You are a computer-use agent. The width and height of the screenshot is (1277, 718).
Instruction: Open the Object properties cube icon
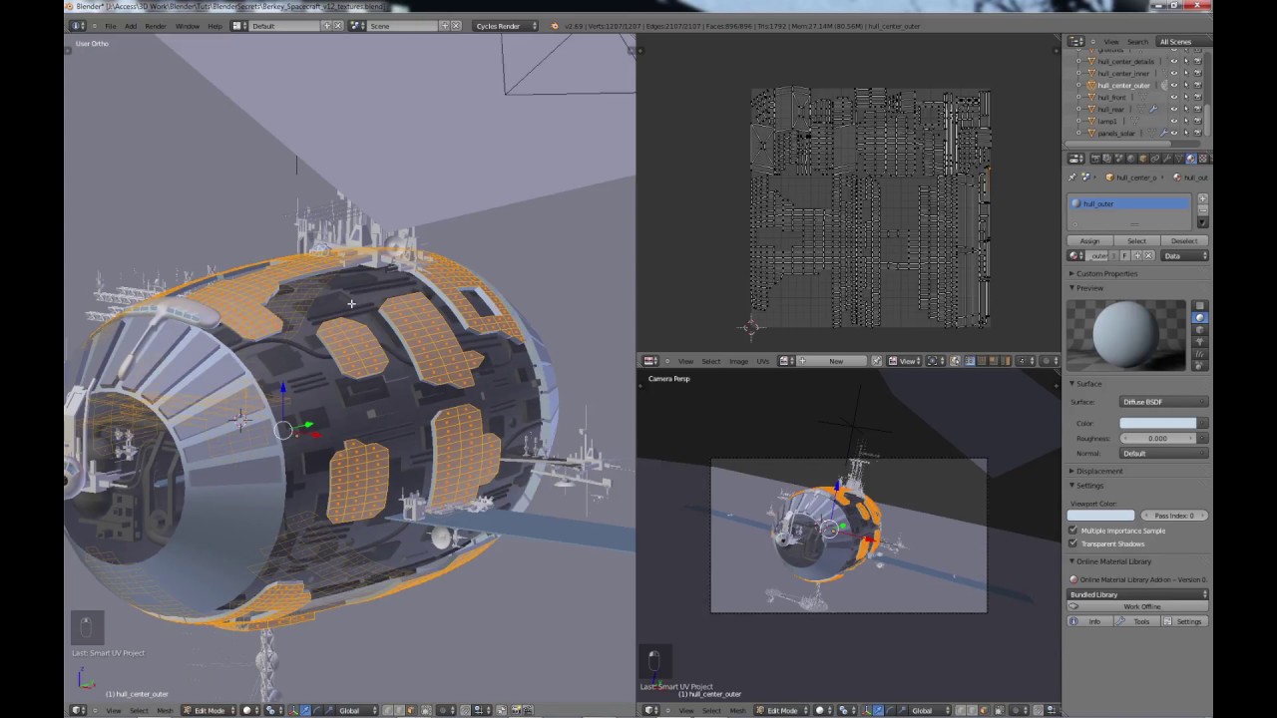[x=1143, y=158]
